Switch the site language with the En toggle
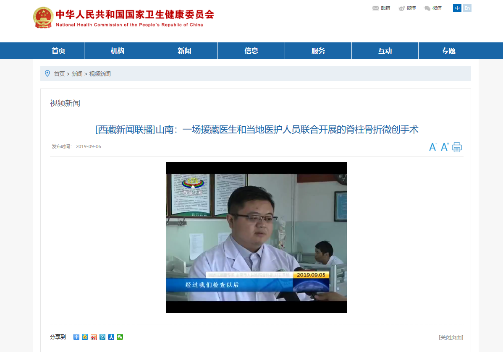Image resolution: width=503 pixels, height=352 pixels. point(467,8)
